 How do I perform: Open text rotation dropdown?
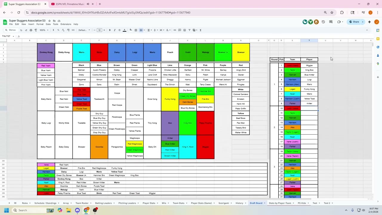coord(168,30)
